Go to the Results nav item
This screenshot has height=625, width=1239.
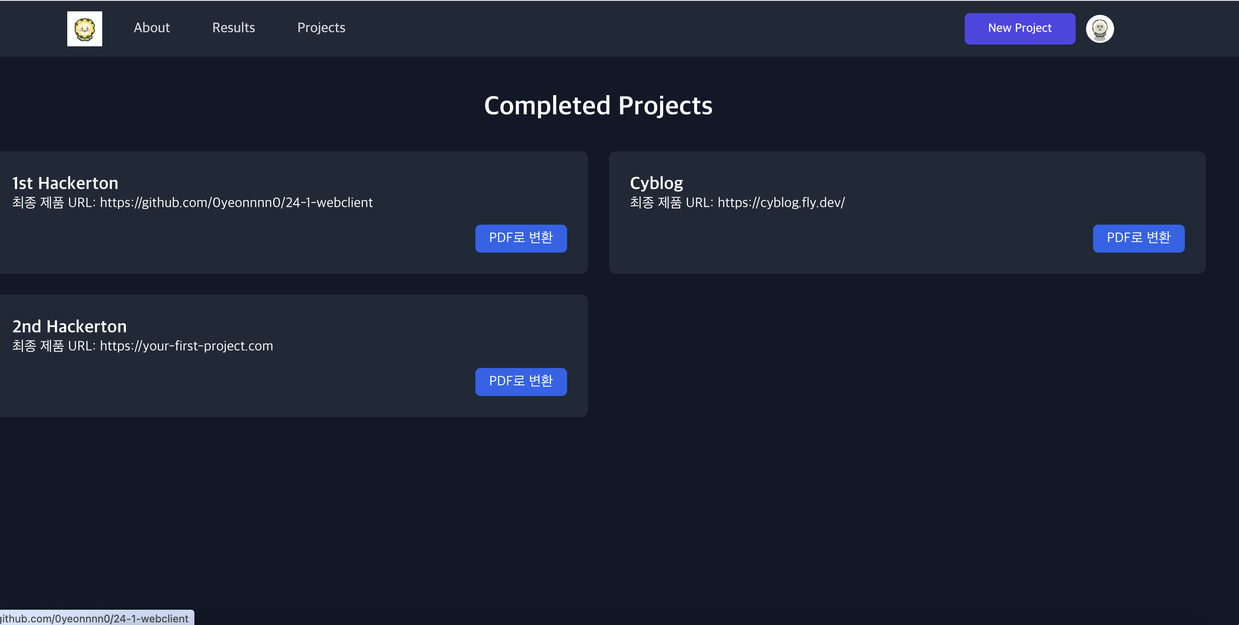click(x=233, y=28)
